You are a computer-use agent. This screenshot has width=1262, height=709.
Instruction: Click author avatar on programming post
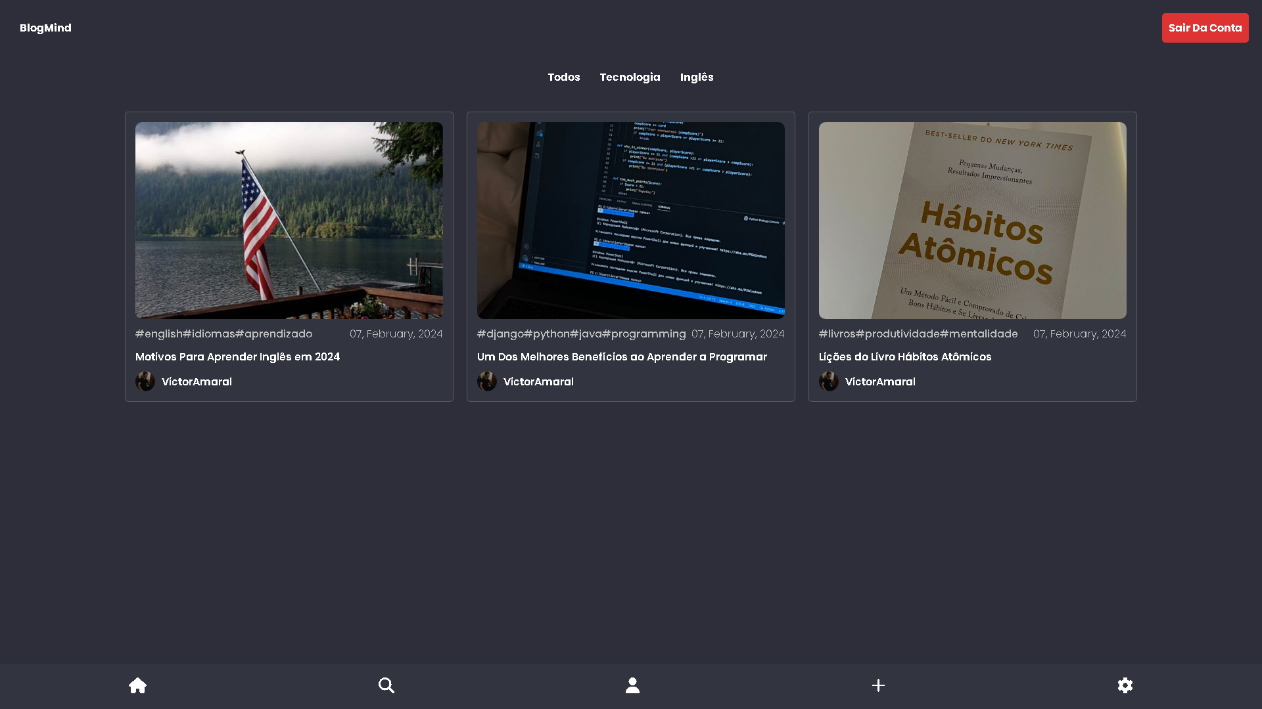point(487,381)
